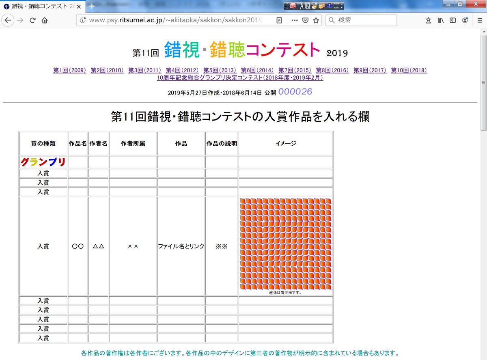Select the 錯視・錯聴コンテスト browser tab

point(42,6)
